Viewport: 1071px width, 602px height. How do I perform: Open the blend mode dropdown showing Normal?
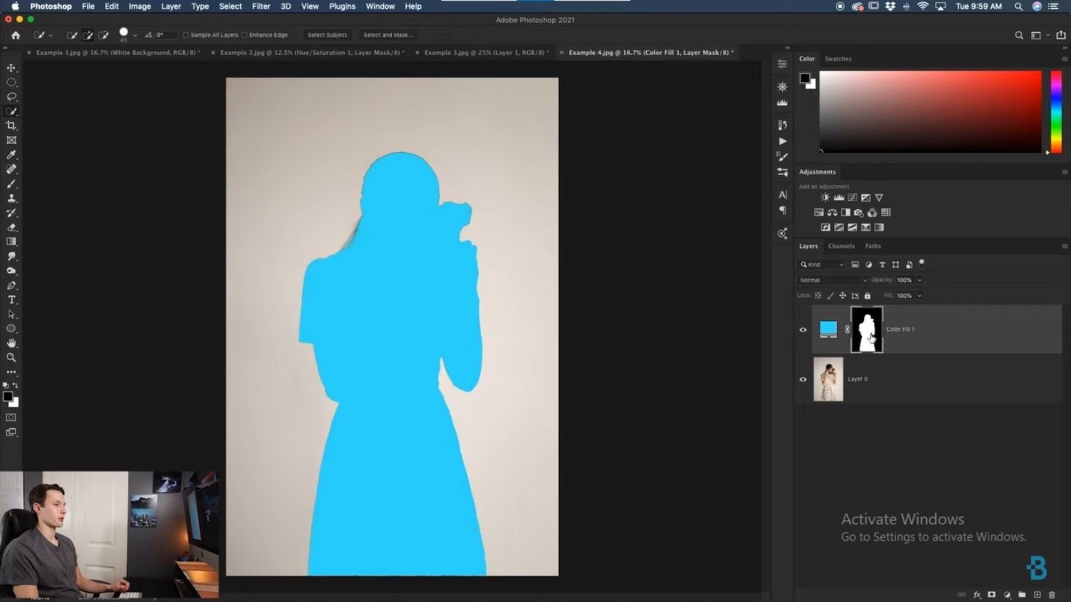click(832, 280)
